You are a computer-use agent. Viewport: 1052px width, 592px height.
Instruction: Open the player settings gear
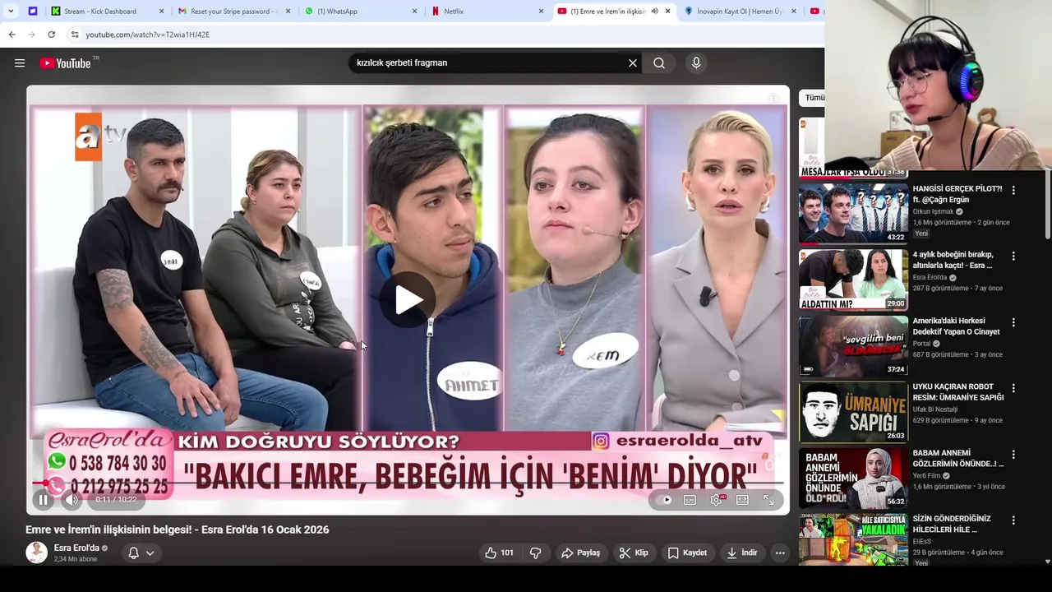717,500
